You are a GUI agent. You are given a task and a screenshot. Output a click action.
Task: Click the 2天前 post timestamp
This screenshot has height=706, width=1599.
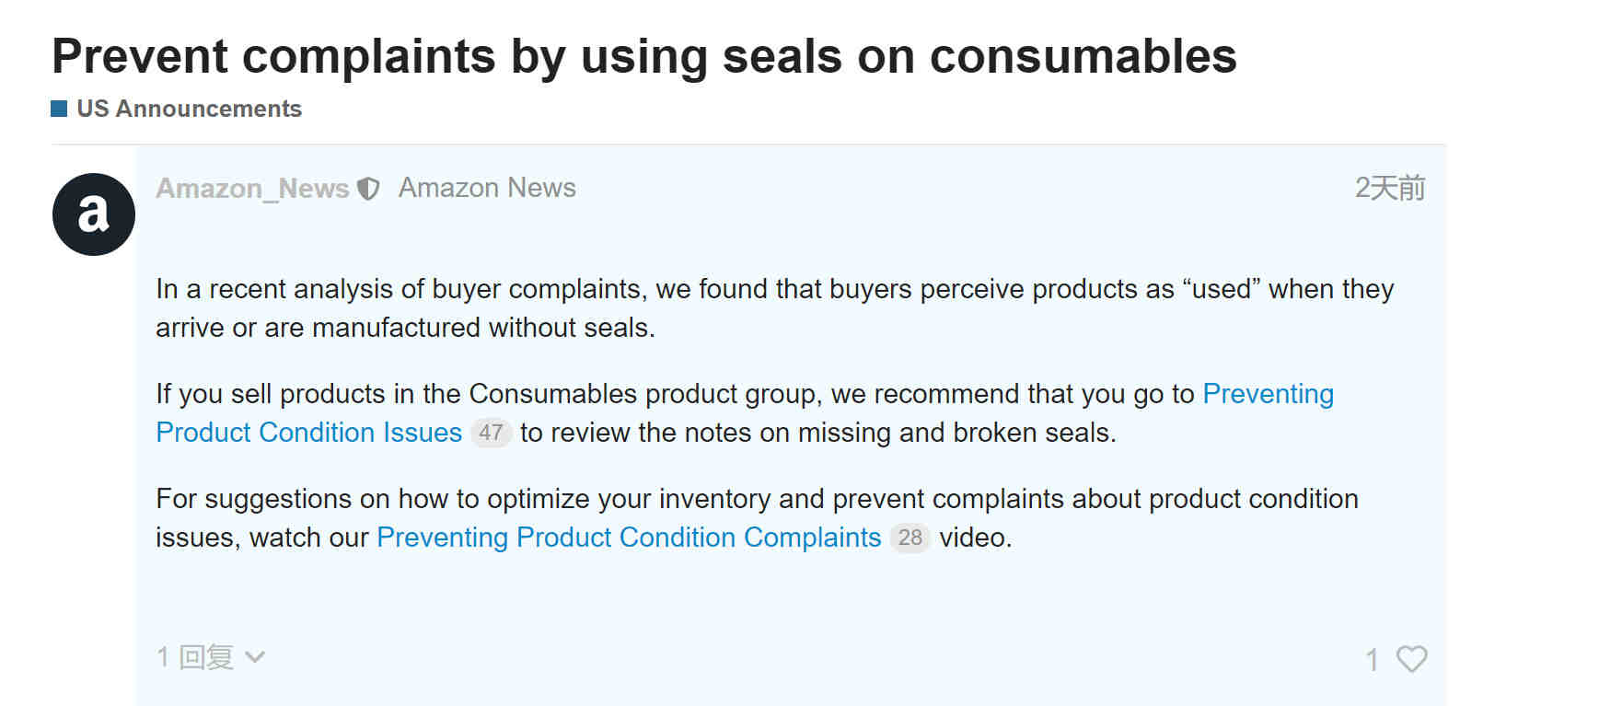click(x=1389, y=188)
